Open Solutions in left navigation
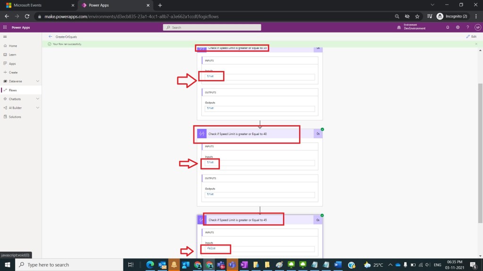The width and height of the screenshot is (483, 271). tap(15, 117)
